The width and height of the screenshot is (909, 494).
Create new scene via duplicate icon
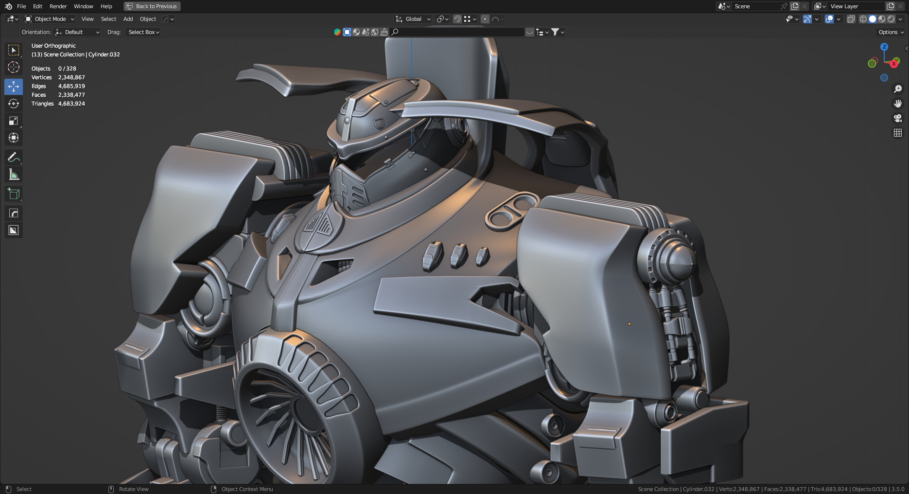795,6
